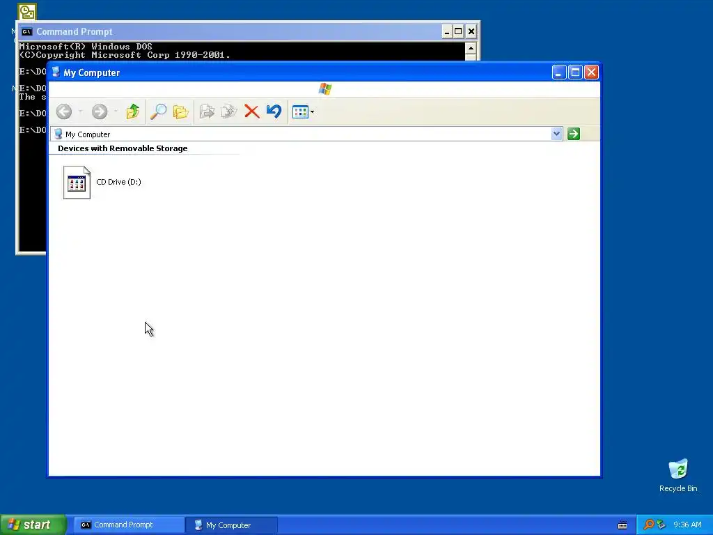Click Command Prompt scrollbar up arrow
Image resolution: width=713 pixels, height=535 pixels.
pyautogui.click(x=471, y=48)
